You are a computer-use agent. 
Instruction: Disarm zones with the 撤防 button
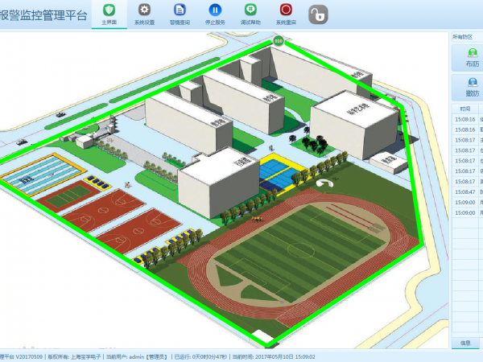(x=472, y=87)
